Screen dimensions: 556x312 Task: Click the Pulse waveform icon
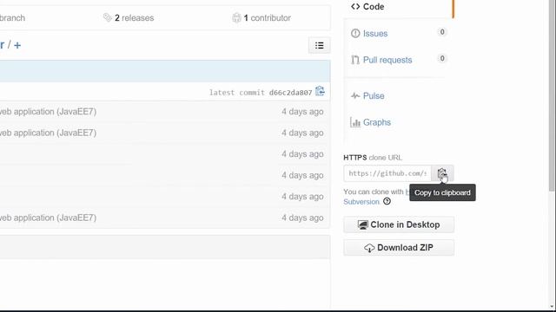pos(355,96)
